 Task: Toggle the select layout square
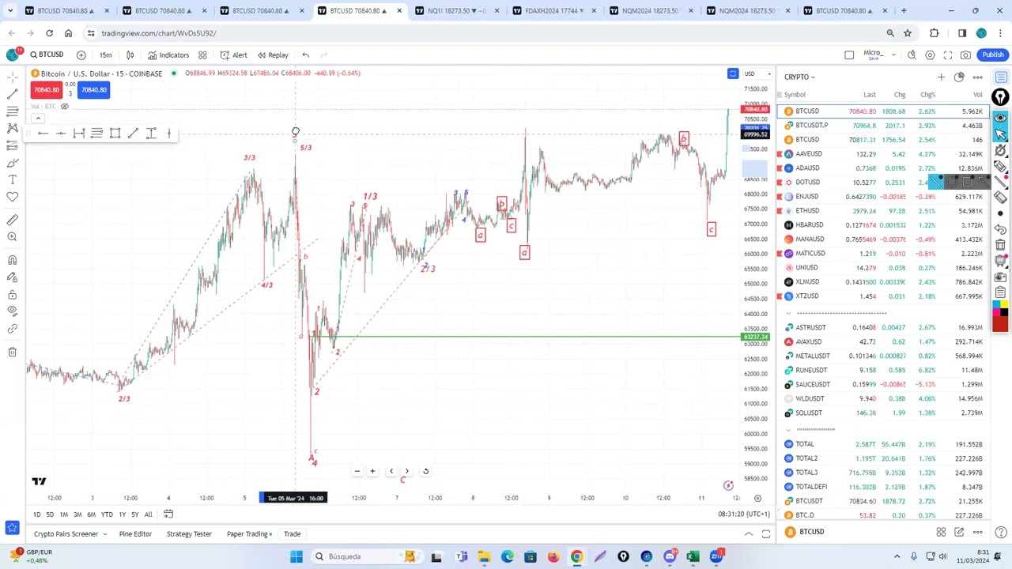click(849, 55)
